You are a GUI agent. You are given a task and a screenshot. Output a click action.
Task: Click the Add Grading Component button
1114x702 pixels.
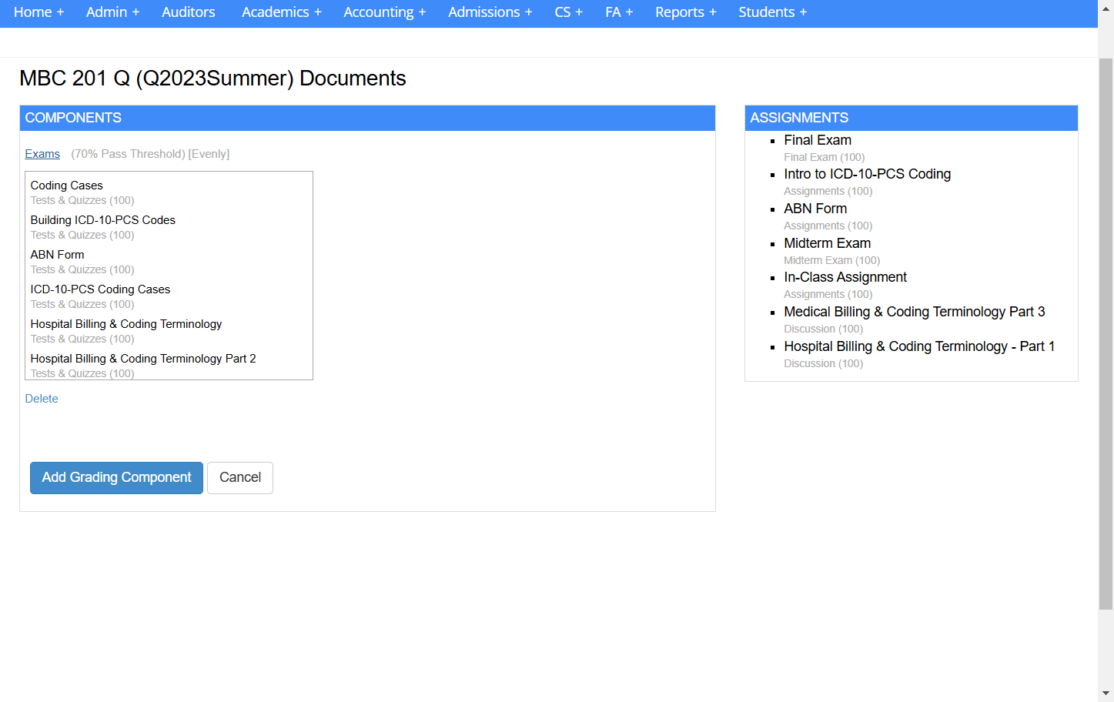click(116, 478)
